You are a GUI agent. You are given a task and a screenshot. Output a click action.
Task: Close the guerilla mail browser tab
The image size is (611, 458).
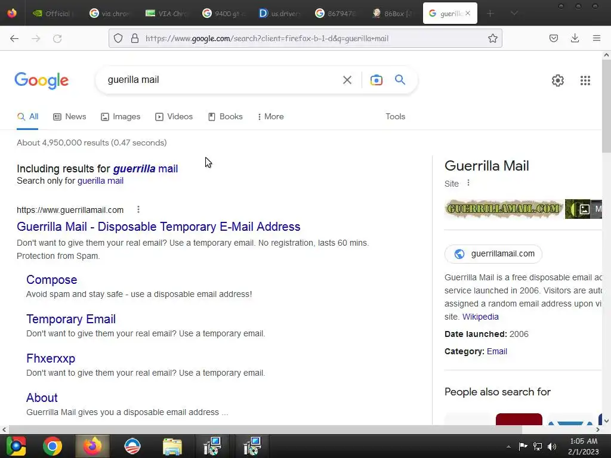pyautogui.click(x=468, y=13)
